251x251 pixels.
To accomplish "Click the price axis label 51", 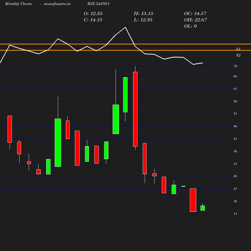I will pyautogui.click(x=235, y=114).
